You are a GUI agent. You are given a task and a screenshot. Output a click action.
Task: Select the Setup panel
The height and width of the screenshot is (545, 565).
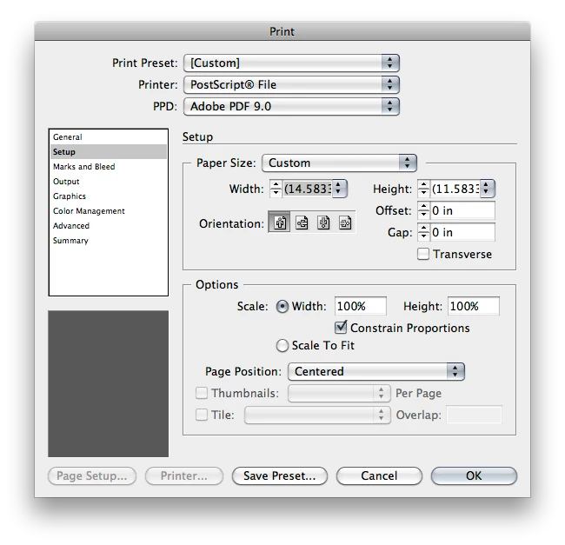coord(108,151)
